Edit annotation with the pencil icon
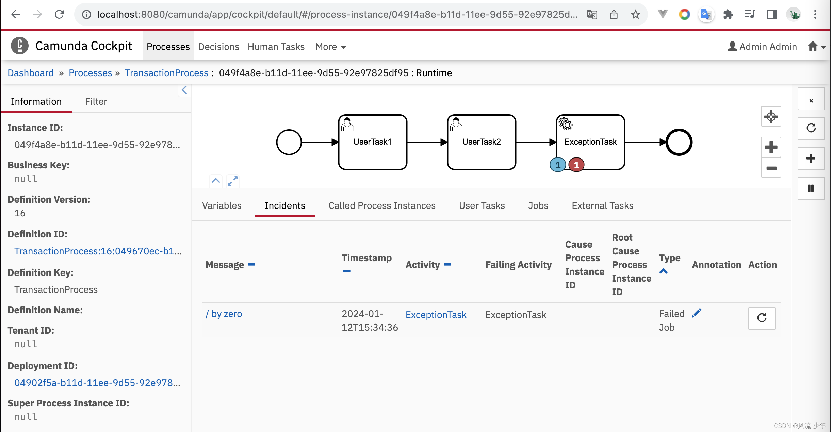Screen dimensions: 831x432 tap(697, 313)
